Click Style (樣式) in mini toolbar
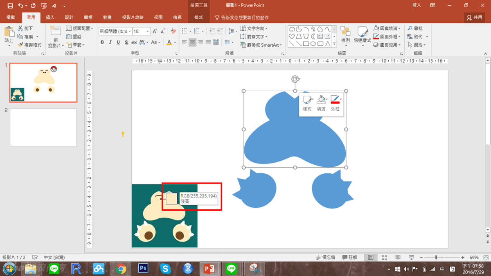 (307, 103)
